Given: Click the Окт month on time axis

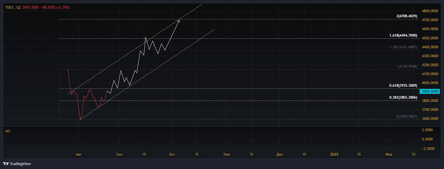Looking at the screenshot, I should tap(172, 154).
